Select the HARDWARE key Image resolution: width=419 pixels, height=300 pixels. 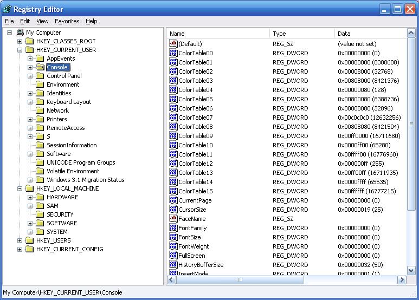tap(62, 197)
